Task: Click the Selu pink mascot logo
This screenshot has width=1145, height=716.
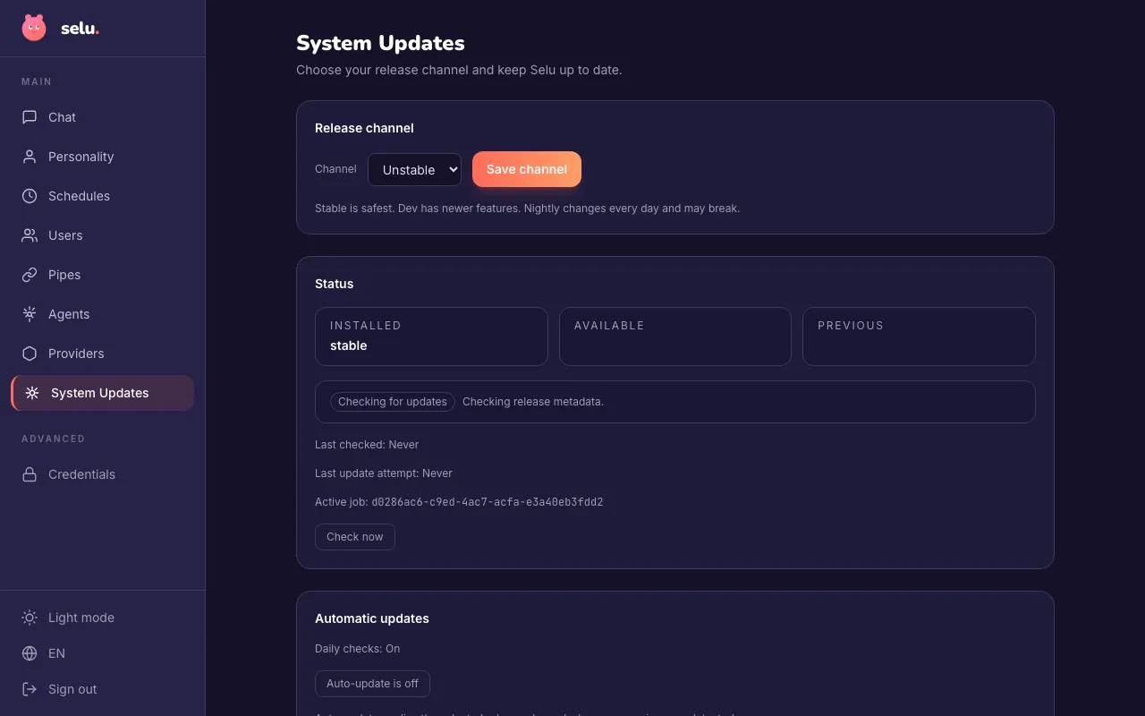Action: [34, 28]
